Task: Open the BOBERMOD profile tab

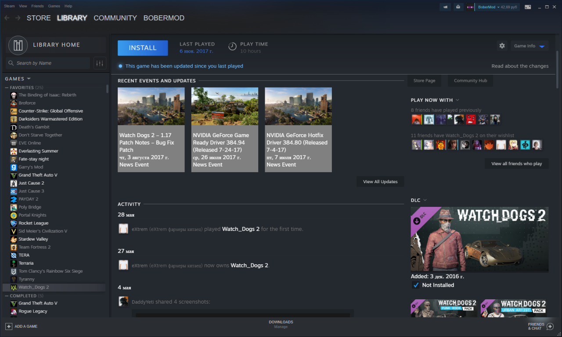Action: pyautogui.click(x=164, y=18)
